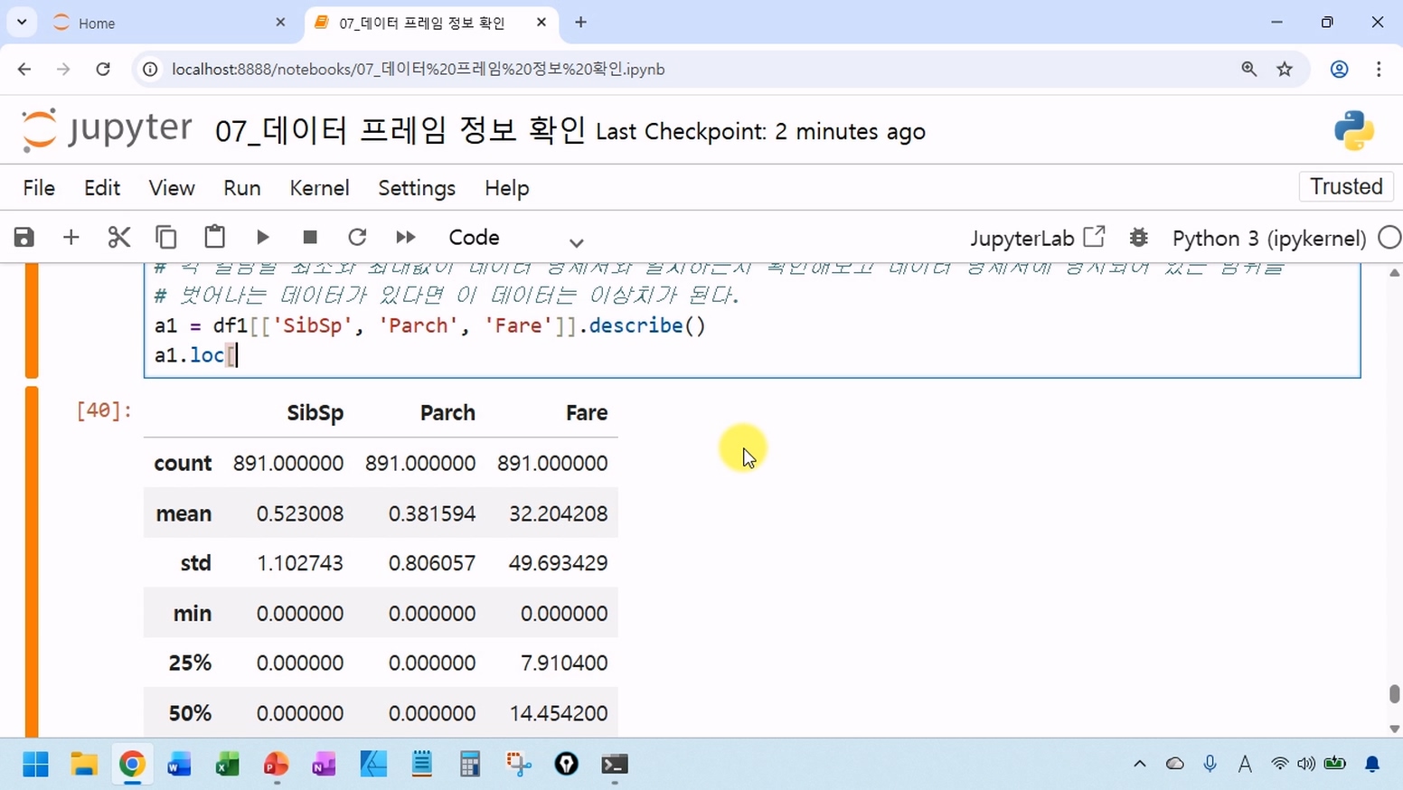Open Calculator from the taskbar
1403x790 pixels.
(469, 765)
